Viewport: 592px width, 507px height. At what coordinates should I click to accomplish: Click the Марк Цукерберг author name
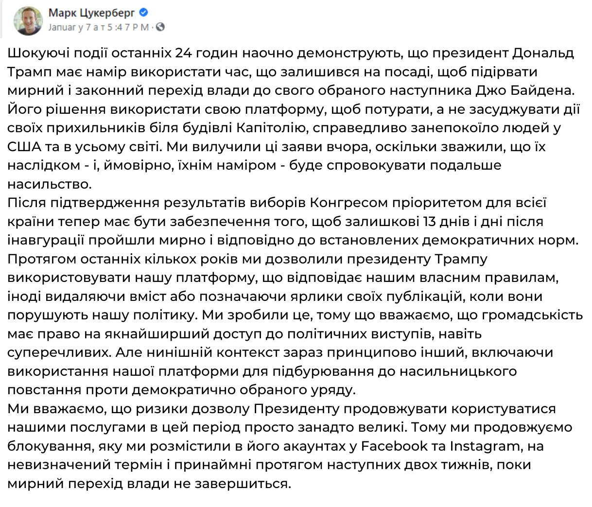pos(92,13)
